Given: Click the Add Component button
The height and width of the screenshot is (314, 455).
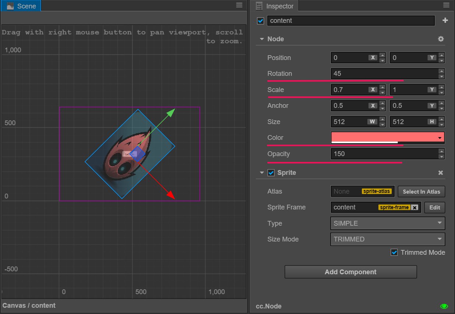Looking at the screenshot, I should (x=350, y=272).
